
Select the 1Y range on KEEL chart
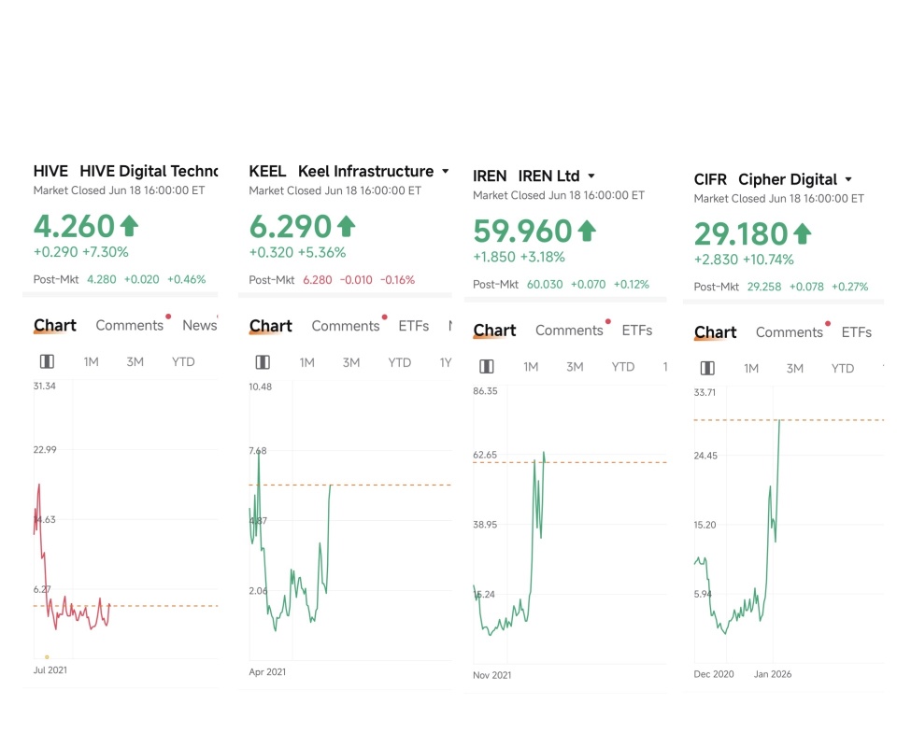(446, 362)
